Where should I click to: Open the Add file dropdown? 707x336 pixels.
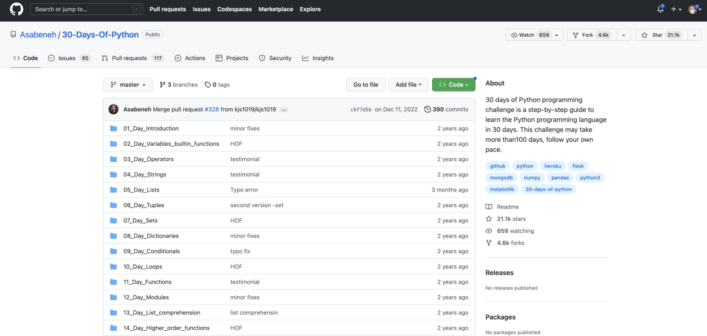click(408, 85)
